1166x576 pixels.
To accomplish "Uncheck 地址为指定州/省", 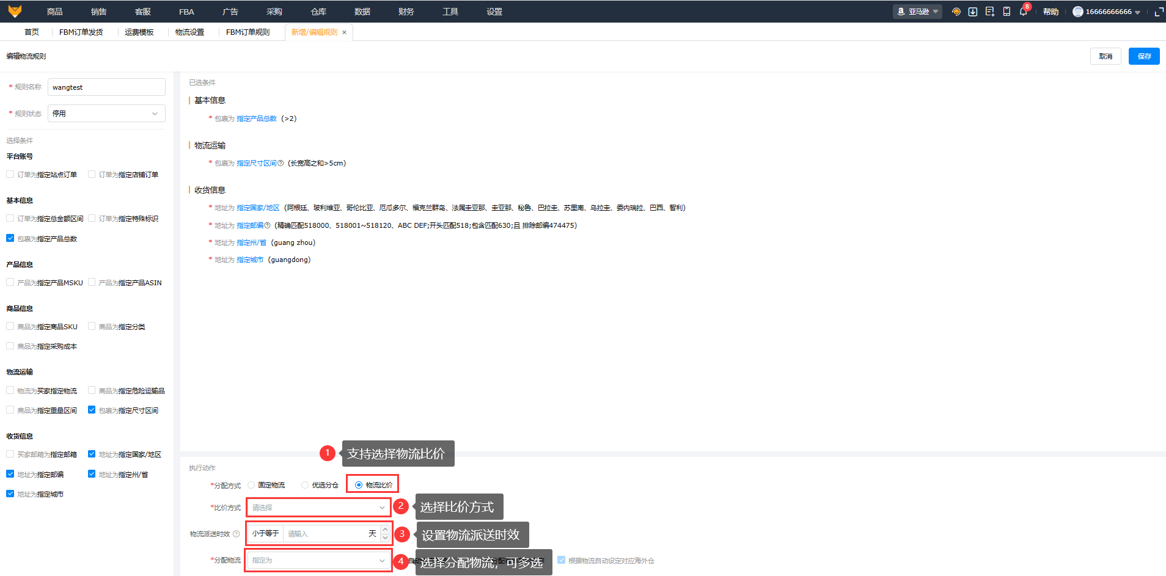I will point(92,474).
